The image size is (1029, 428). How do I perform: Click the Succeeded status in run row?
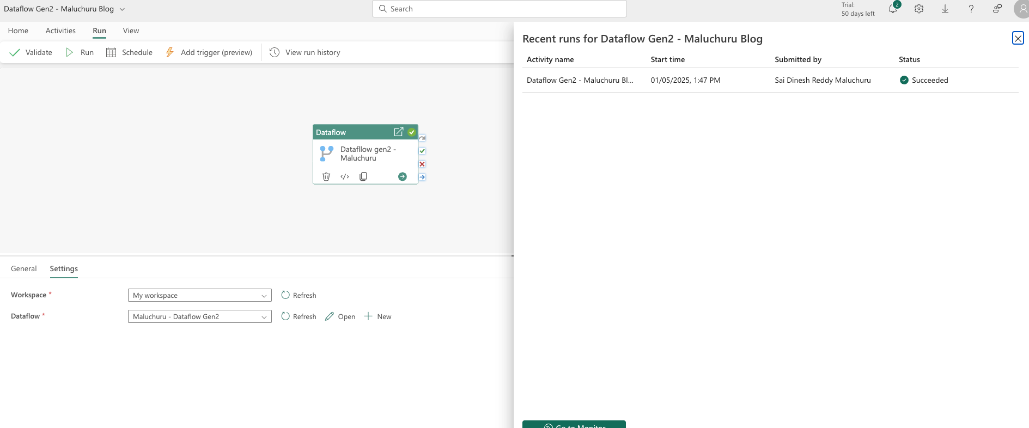(x=924, y=80)
